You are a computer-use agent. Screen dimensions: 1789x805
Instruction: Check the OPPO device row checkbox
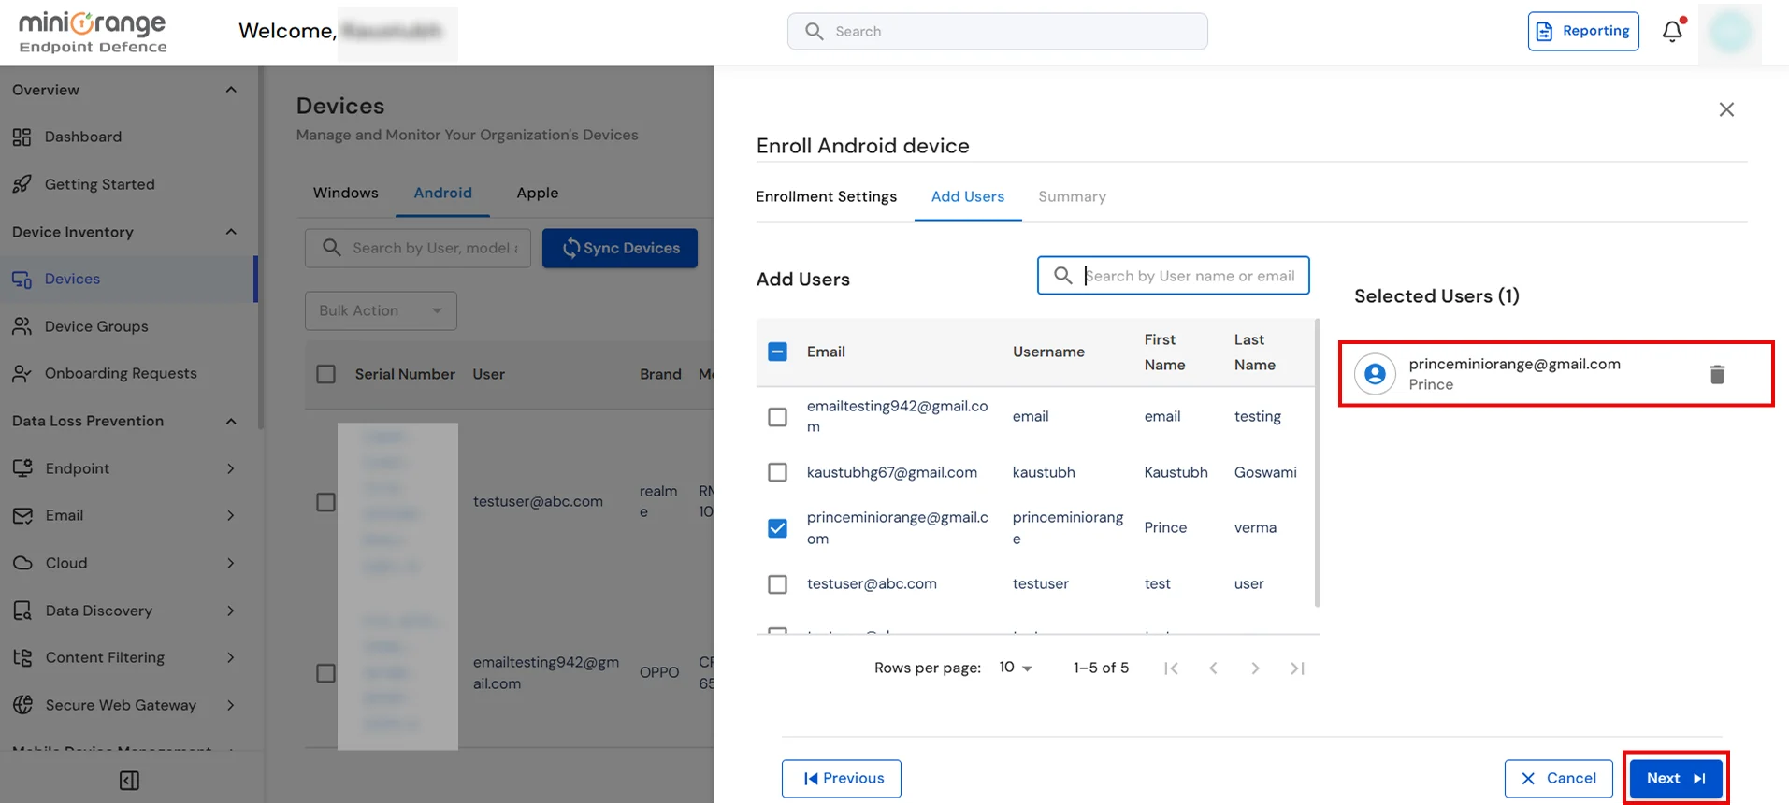tap(325, 673)
